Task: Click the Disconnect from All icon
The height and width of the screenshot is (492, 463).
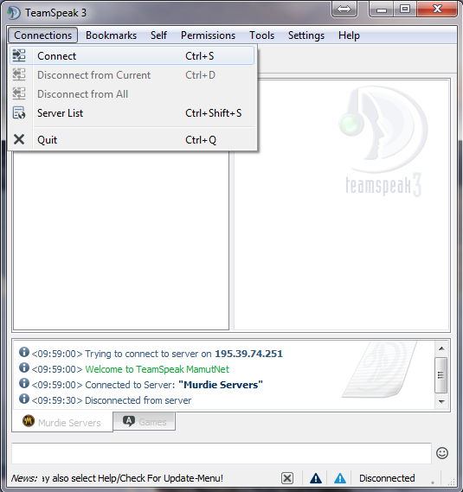Action: point(19,93)
